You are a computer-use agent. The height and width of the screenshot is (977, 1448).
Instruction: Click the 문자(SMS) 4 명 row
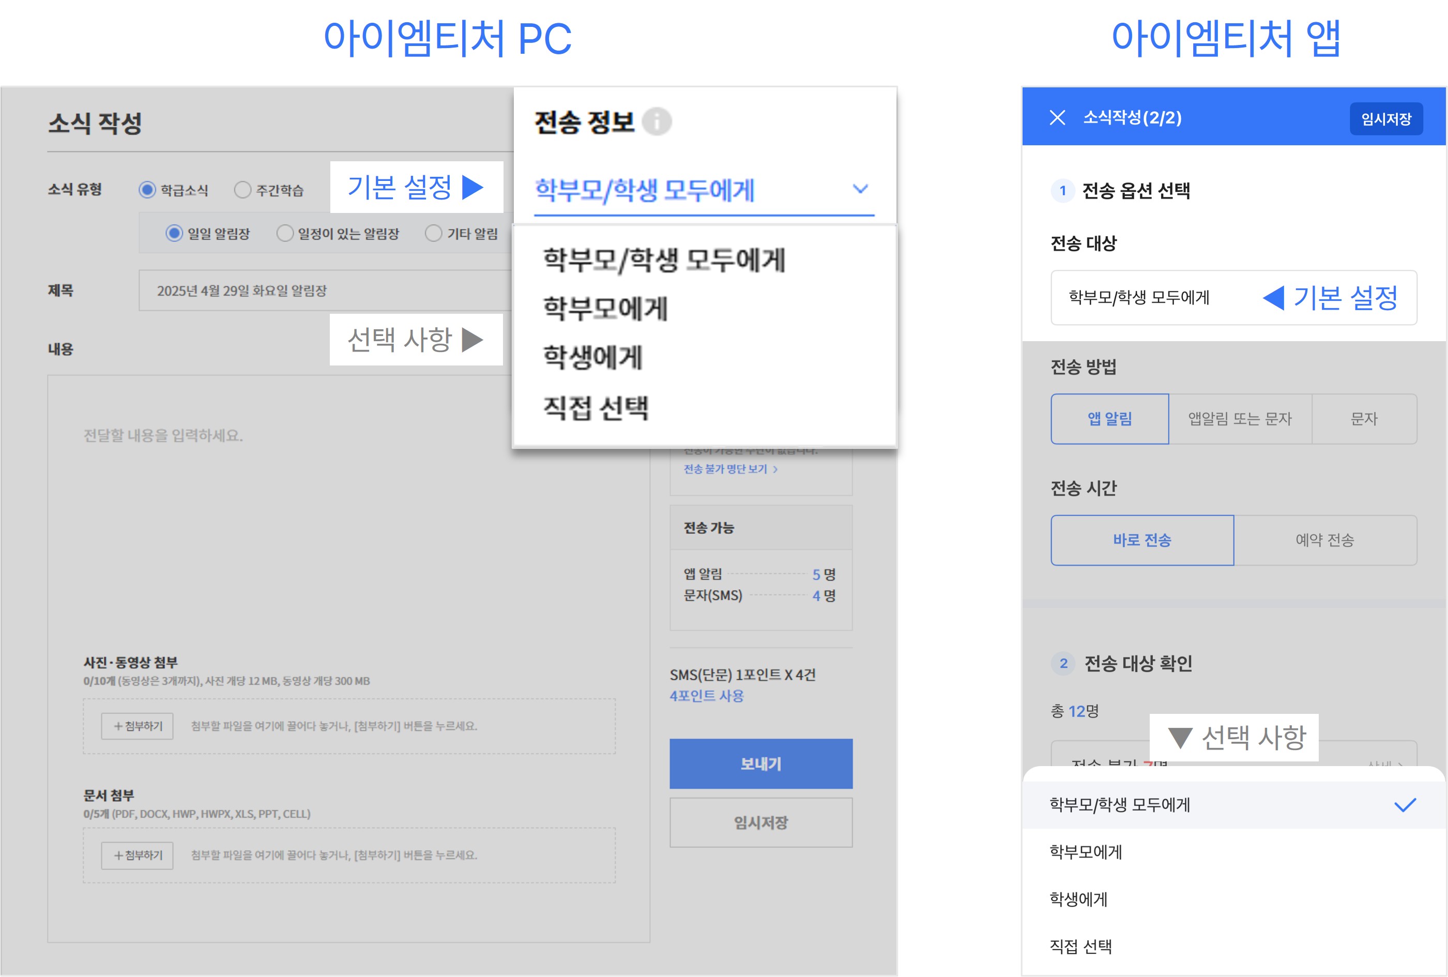[760, 596]
